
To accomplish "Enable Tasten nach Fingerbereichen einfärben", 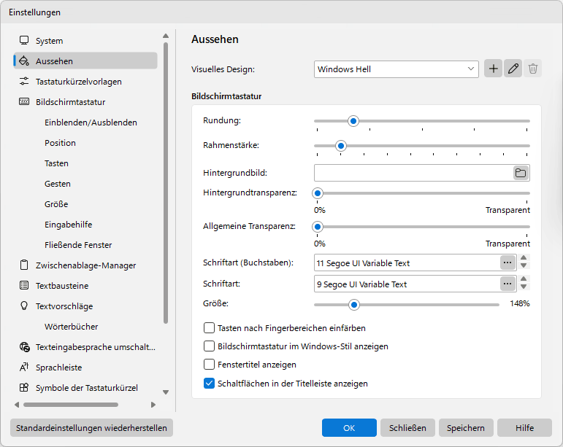I will (209, 328).
